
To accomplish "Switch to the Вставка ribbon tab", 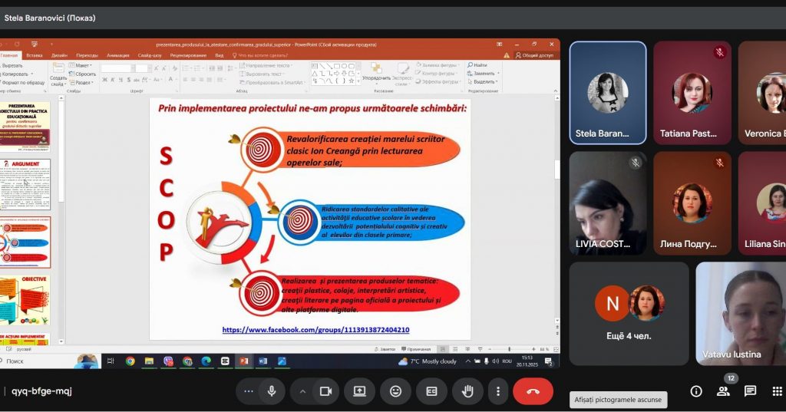I will point(34,55).
